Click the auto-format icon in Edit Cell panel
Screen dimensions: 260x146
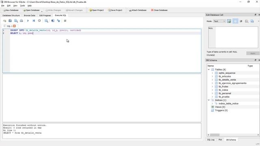click(241, 21)
